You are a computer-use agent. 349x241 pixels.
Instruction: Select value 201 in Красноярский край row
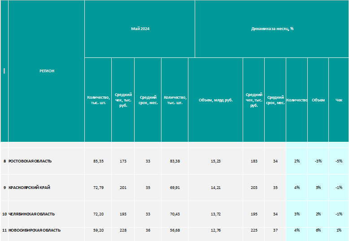click(x=123, y=188)
